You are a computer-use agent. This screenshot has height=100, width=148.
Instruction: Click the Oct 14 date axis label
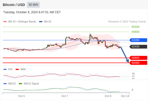pos(125,96)
